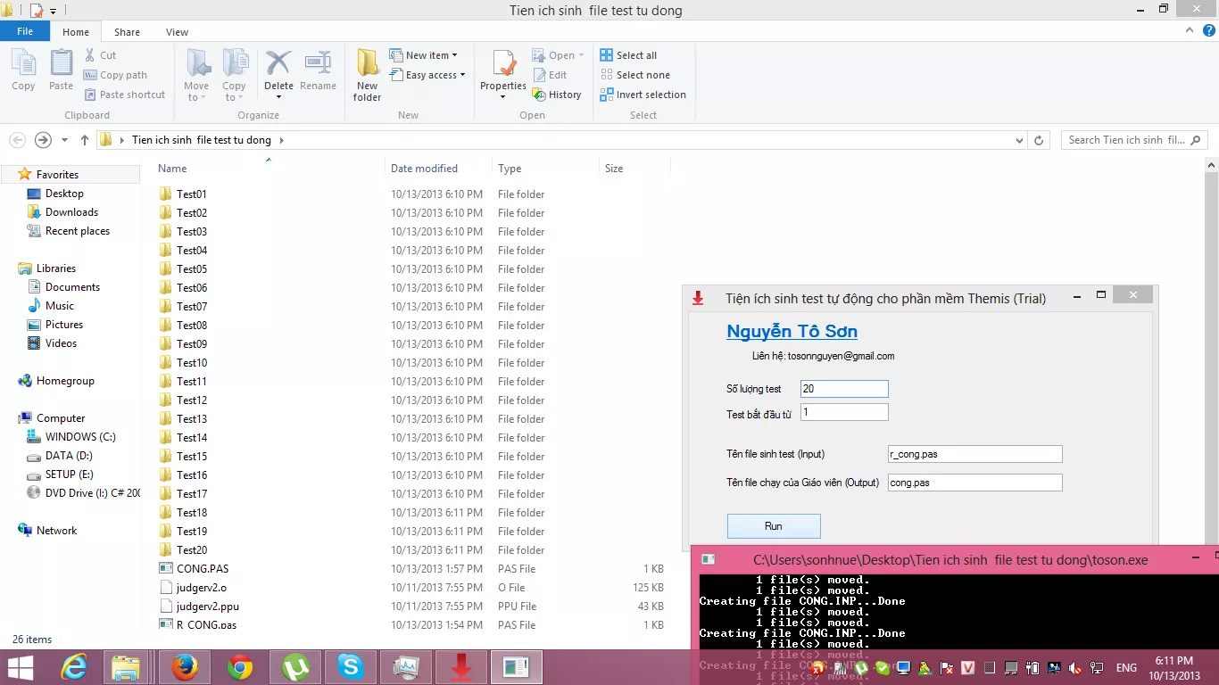Open Firefox from the taskbar
1219x685 pixels.
coord(185,667)
